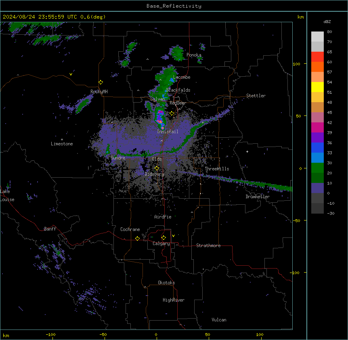This screenshot has height=340, width=348.
Task: Click the ThreeHills town label
Action: coord(217,169)
